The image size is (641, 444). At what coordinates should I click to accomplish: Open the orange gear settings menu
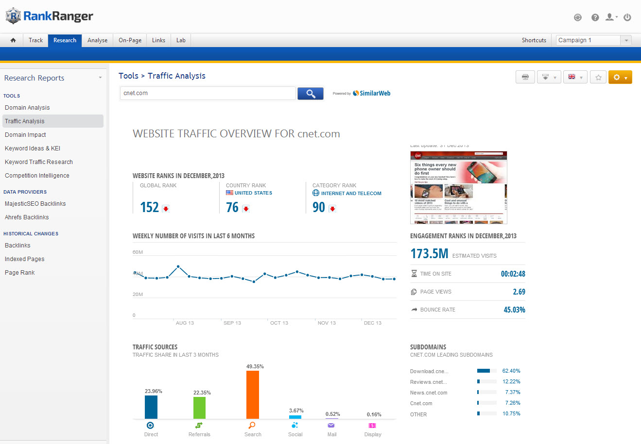(x=620, y=77)
